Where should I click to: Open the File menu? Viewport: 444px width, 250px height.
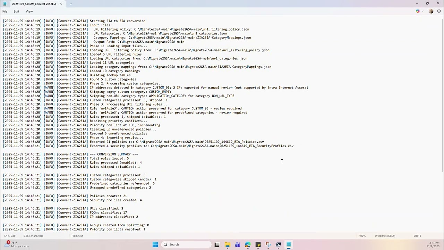(5, 11)
